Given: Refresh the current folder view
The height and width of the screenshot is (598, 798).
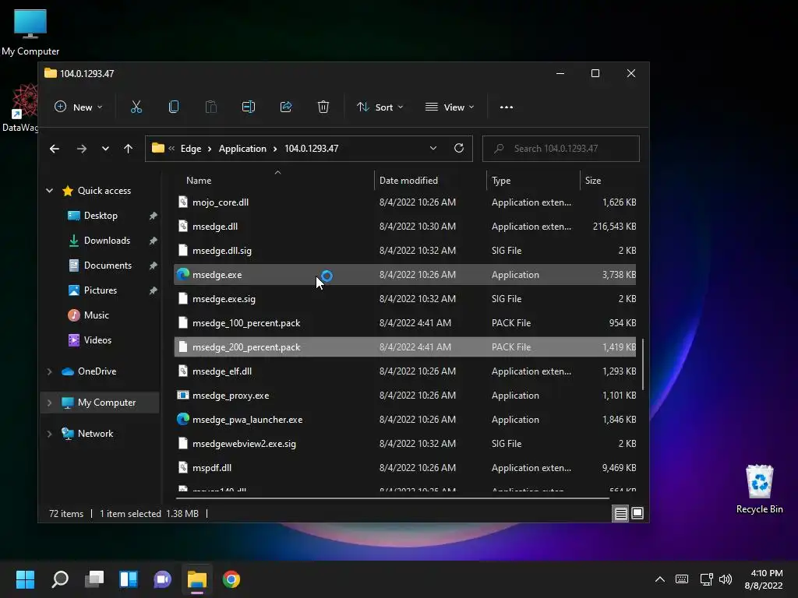Looking at the screenshot, I should coord(458,148).
